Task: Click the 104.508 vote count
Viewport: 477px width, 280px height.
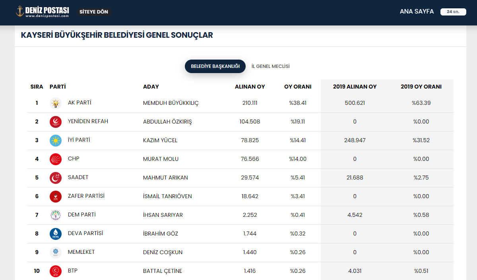Action: (x=250, y=122)
